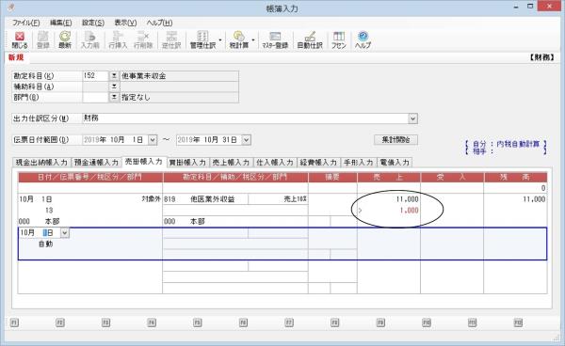Click the 行挿入 (insert row) icon
The height and width of the screenshot is (346, 565).
tap(118, 39)
